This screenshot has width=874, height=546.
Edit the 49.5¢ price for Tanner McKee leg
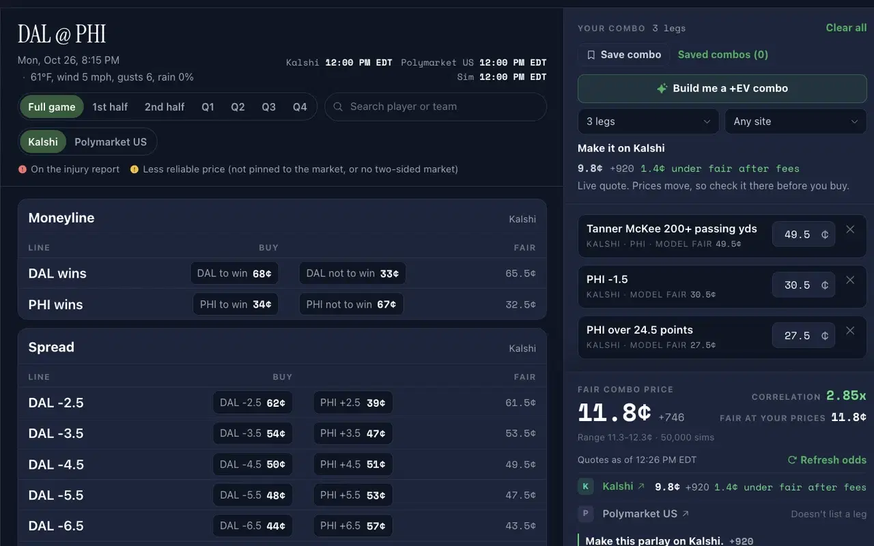804,235
